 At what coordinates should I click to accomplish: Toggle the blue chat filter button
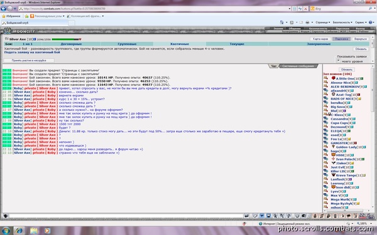[x=262, y=216]
